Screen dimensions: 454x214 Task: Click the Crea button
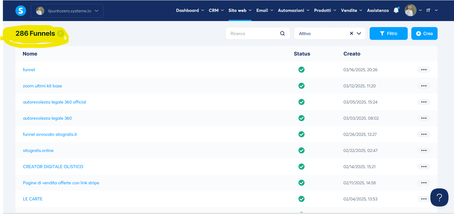[x=424, y=34]
